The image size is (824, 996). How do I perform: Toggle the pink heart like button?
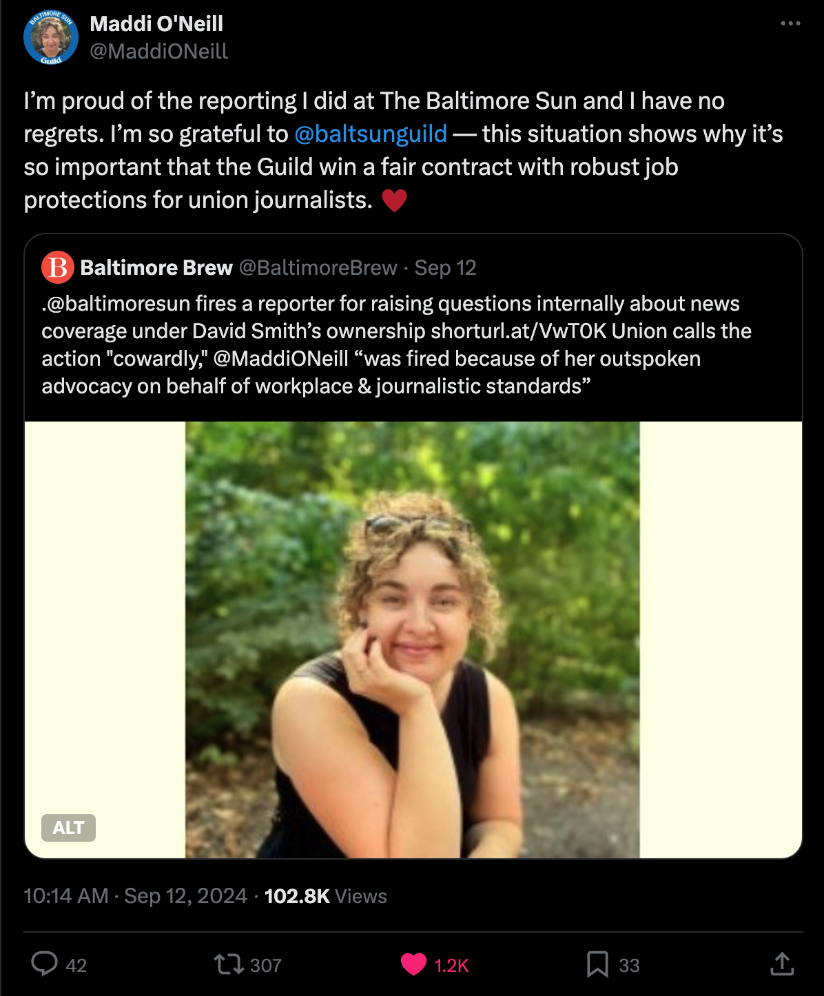click(413, 964)
